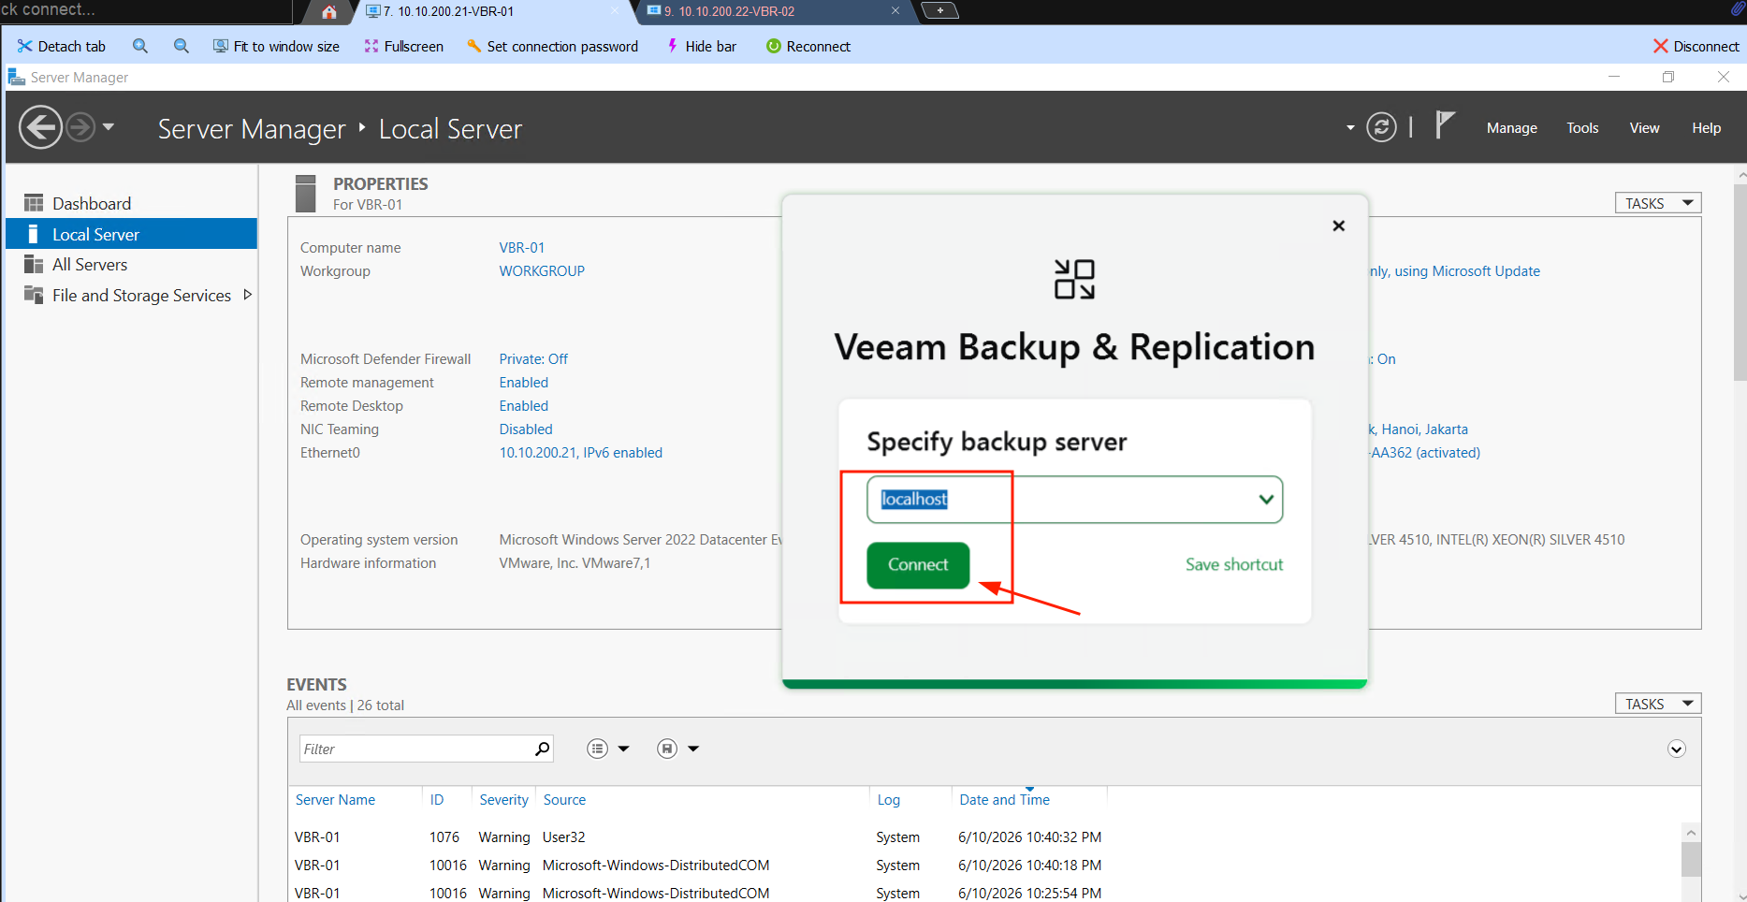Click Remote Desktop Enabled link
The image size is (1747, 902).
[523, 406]
